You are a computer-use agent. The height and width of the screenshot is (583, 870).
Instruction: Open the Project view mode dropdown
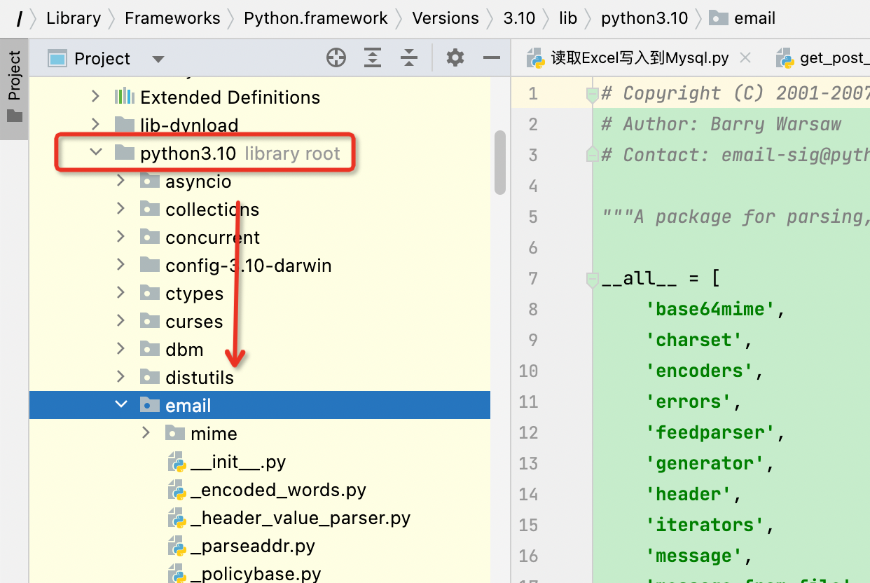[x=158, y=58]
